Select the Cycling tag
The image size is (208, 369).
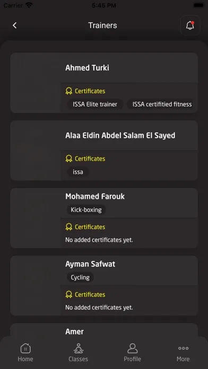80,277
